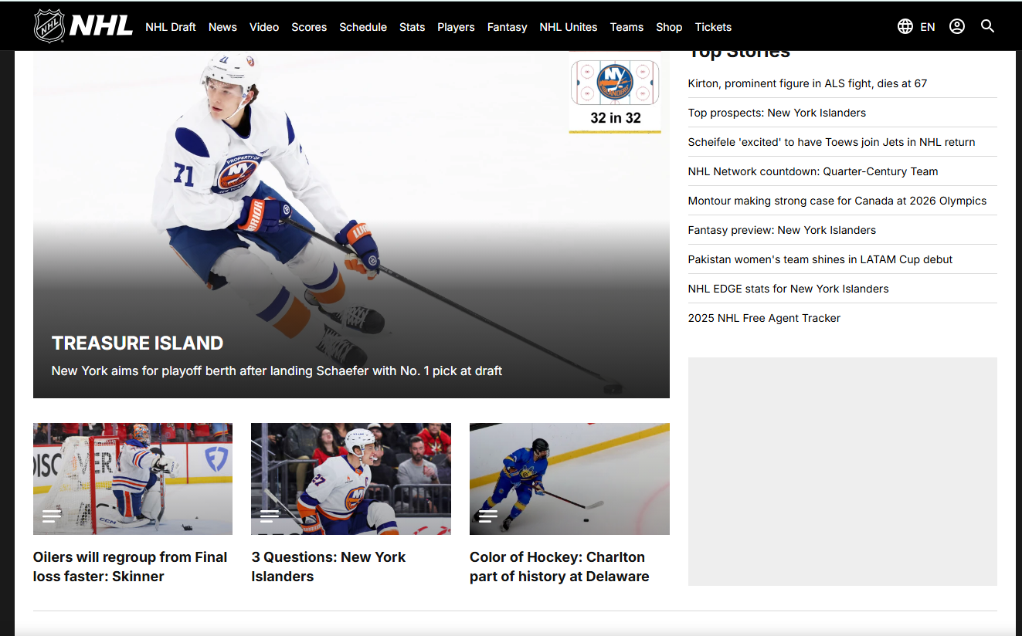Click the globe language icon
Viewport: 1022px width, 636px height.
tap(905, 26)
